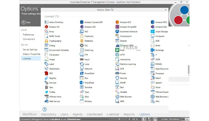Select the FTP action icon
Image resolution: width=209 pixels, height=121 pixels.
(x=82, y=55)
